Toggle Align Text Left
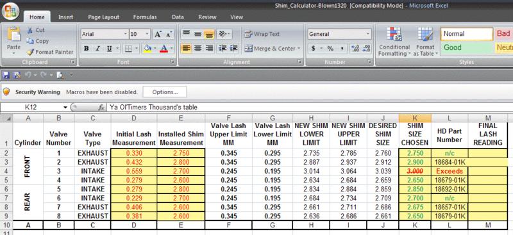The height and width of the screenshot is (235, 513). click(x=186, y=49)
